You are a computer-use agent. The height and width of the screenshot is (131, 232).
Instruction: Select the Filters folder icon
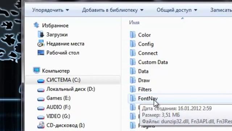(x=133, y=89)
